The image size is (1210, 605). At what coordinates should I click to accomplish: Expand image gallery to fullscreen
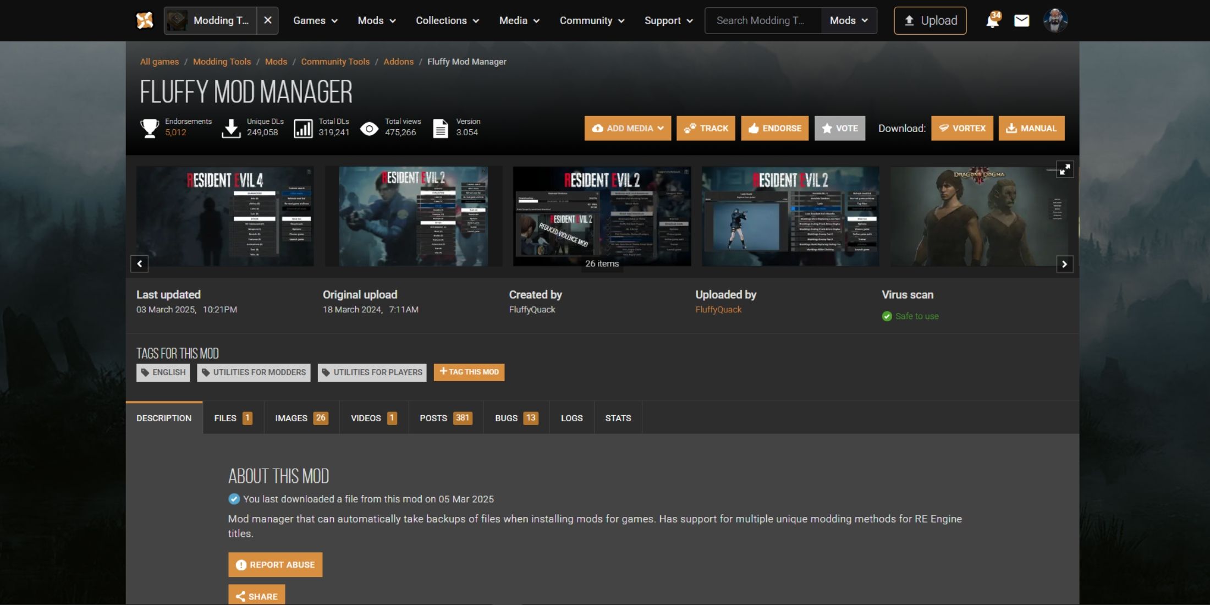point(1065,169)
